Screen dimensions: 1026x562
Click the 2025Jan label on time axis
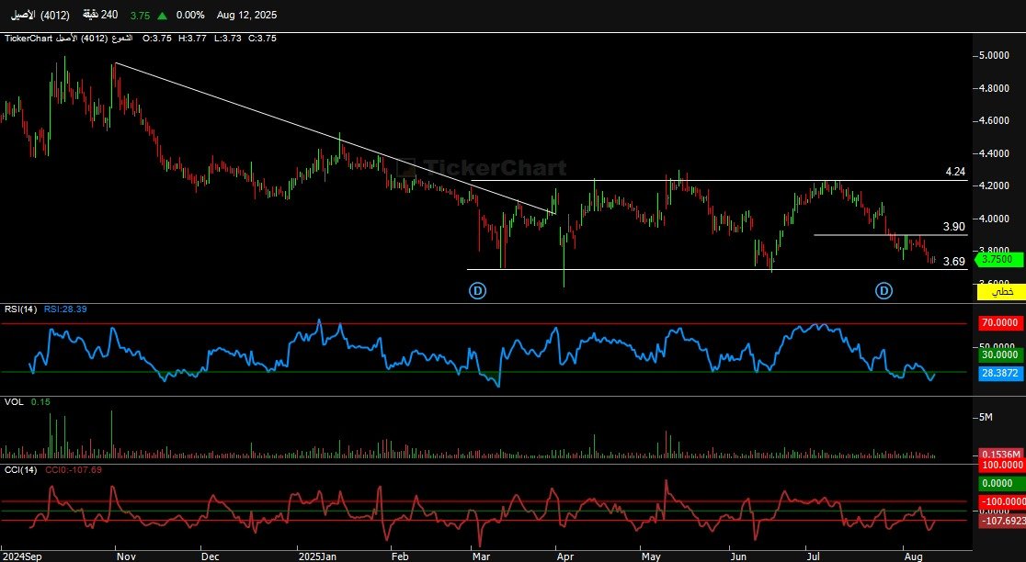pyautogui.click(x=317, y=556)
